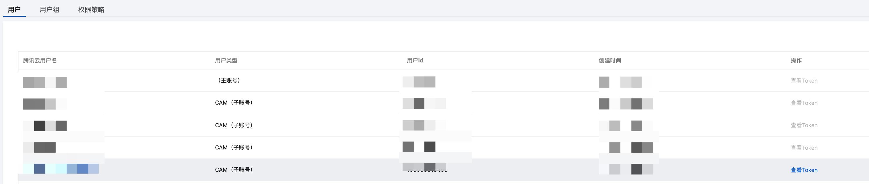Switch to the 用户 tab
This screenshot has width=869, height=184.
14,9
